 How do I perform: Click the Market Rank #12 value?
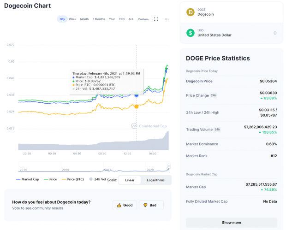pyautogui.click(x=274, y=156)
